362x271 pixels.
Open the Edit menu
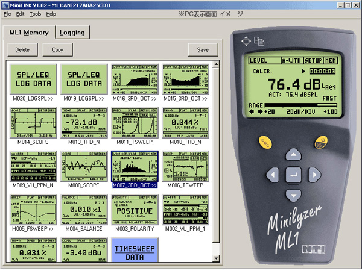point(20,14)
